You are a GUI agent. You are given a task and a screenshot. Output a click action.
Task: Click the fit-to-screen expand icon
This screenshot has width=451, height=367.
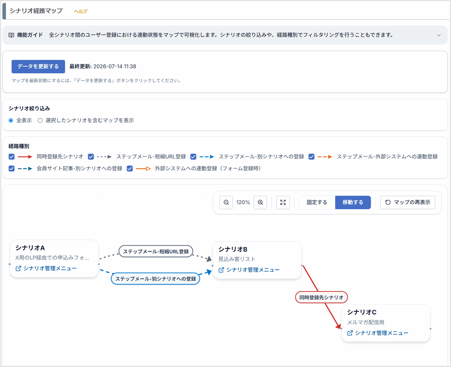[283, 203]
